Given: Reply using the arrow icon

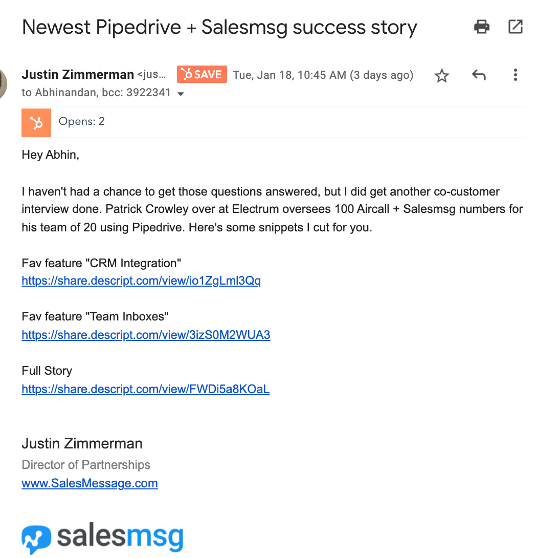Looking at the screenshot, I should pyautogui.click(x=479, y=75).
